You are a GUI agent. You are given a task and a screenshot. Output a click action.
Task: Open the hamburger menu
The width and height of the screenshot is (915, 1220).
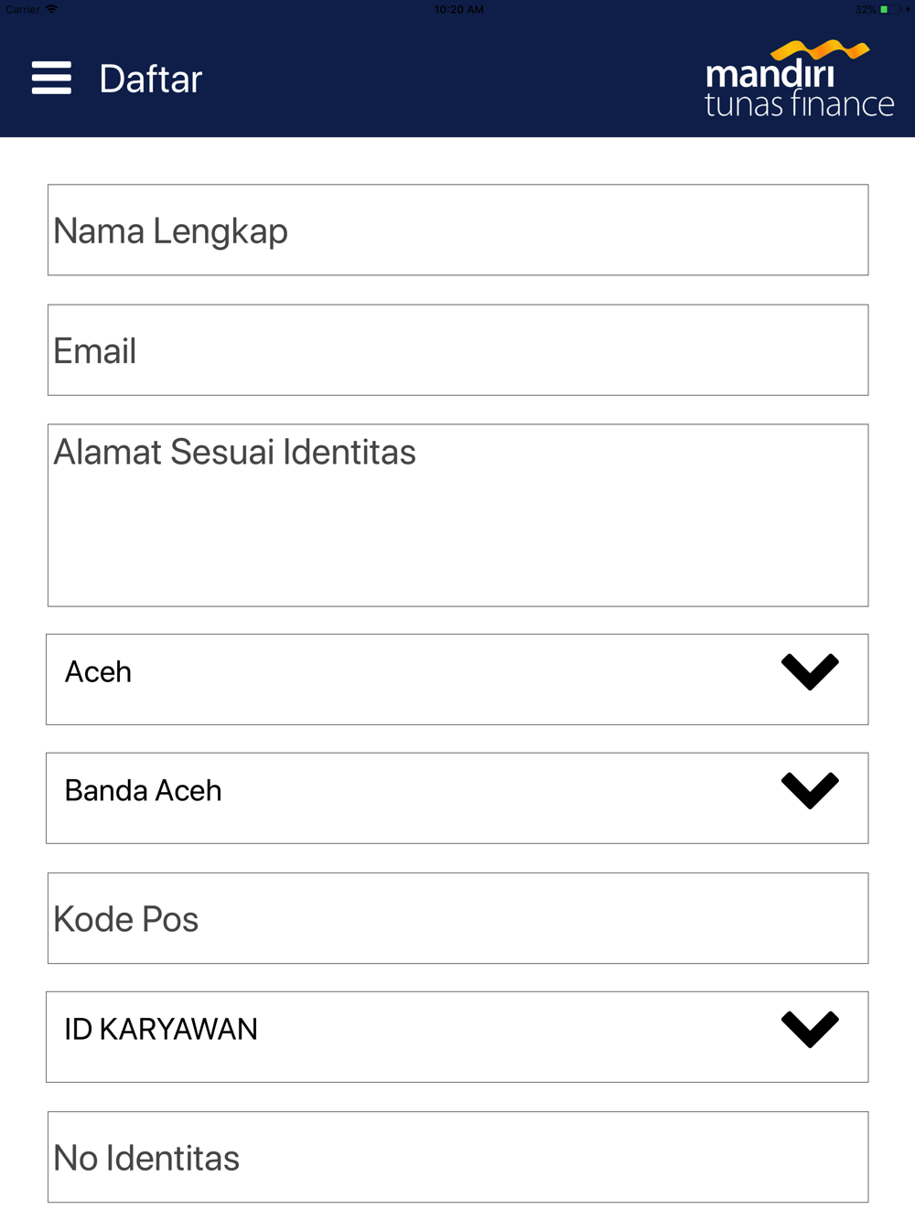(51, 79)
